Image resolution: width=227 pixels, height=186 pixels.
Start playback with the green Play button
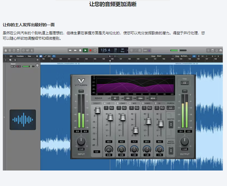click(x=85, y=50)
